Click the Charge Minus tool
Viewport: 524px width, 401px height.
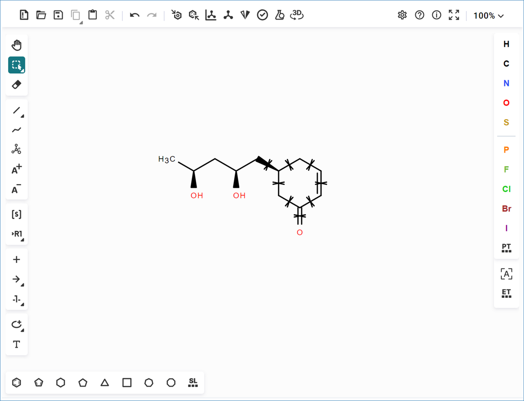coord(16,189)
